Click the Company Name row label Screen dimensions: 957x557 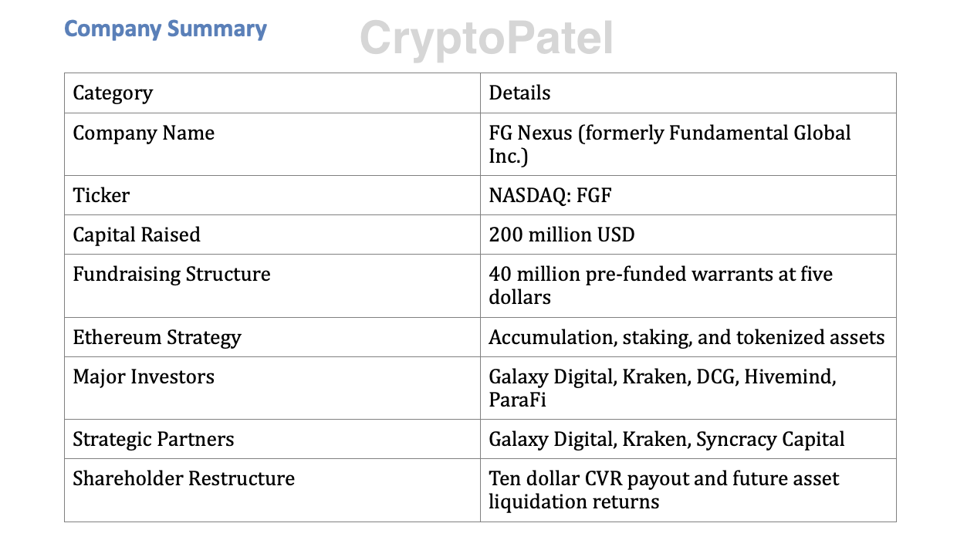point(144,133)
